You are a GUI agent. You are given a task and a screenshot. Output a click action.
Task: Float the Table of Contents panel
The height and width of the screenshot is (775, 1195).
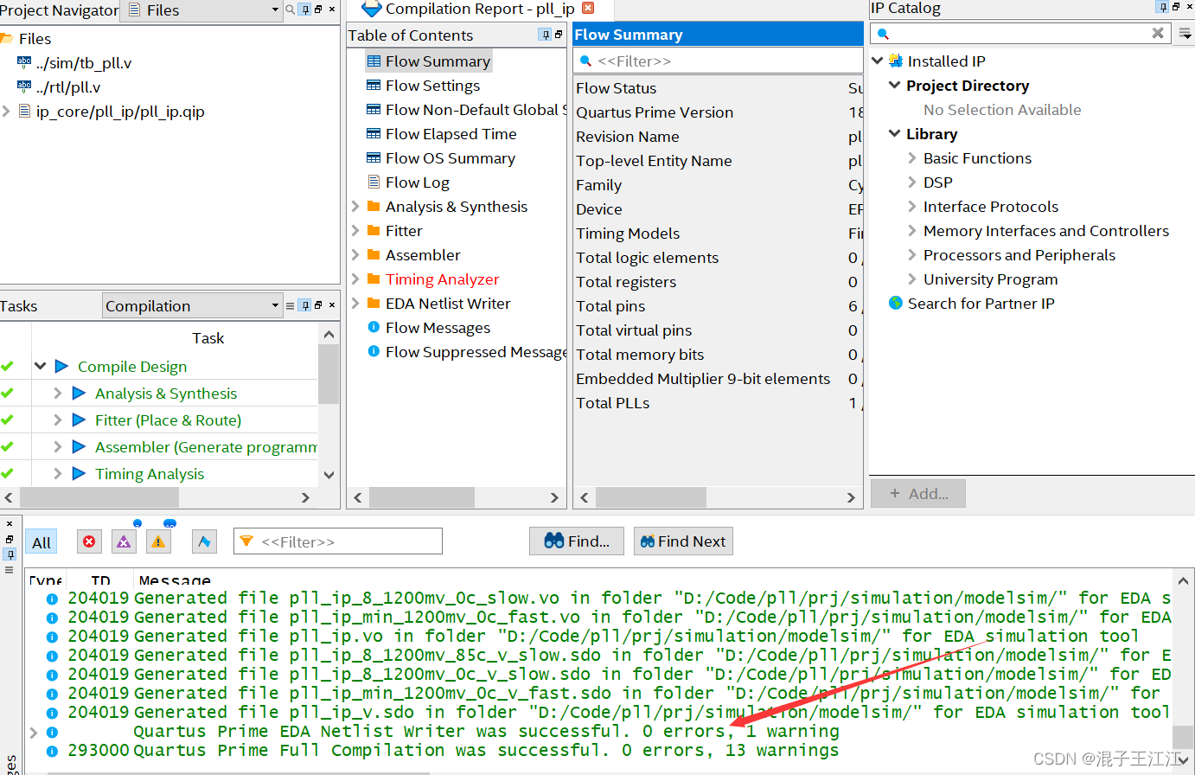click(559, 34)
